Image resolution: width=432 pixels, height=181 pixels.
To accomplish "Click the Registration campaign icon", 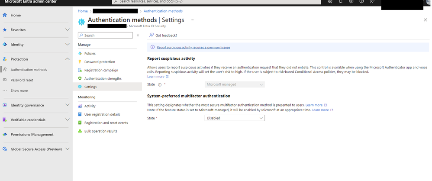I will [80, 70].
